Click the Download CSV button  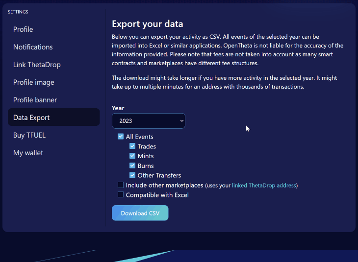click(x=140, y=213)
